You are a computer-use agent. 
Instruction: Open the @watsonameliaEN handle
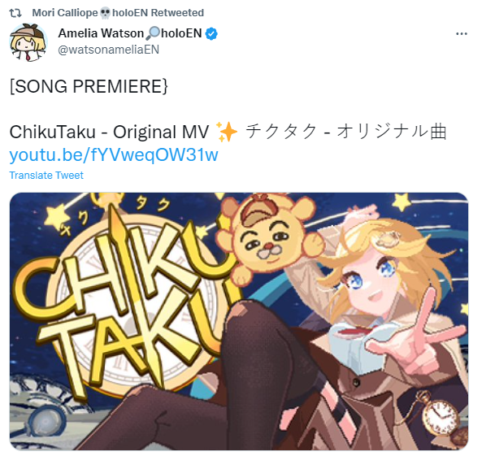pos(109,50)
